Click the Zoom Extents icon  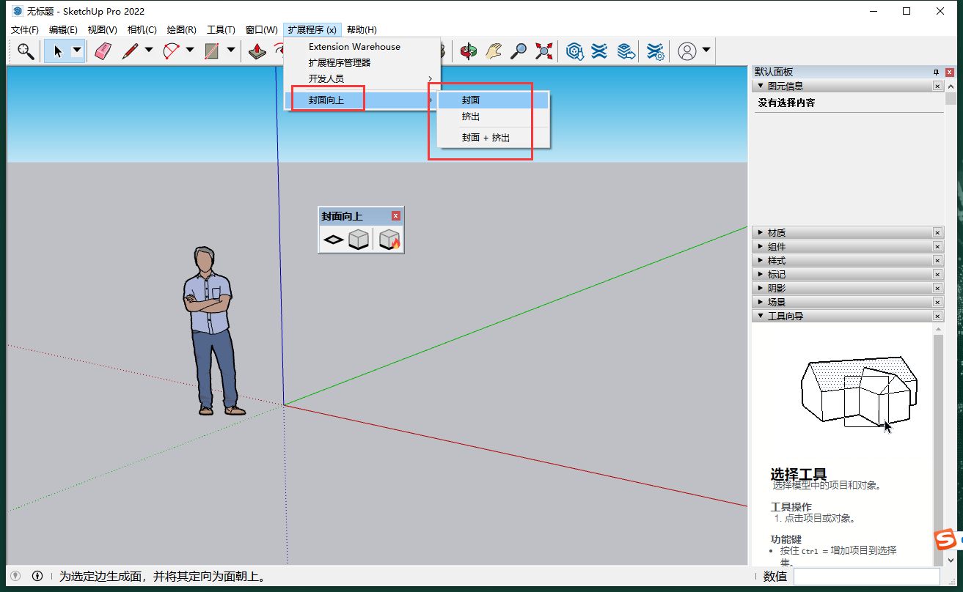[543, 51]
